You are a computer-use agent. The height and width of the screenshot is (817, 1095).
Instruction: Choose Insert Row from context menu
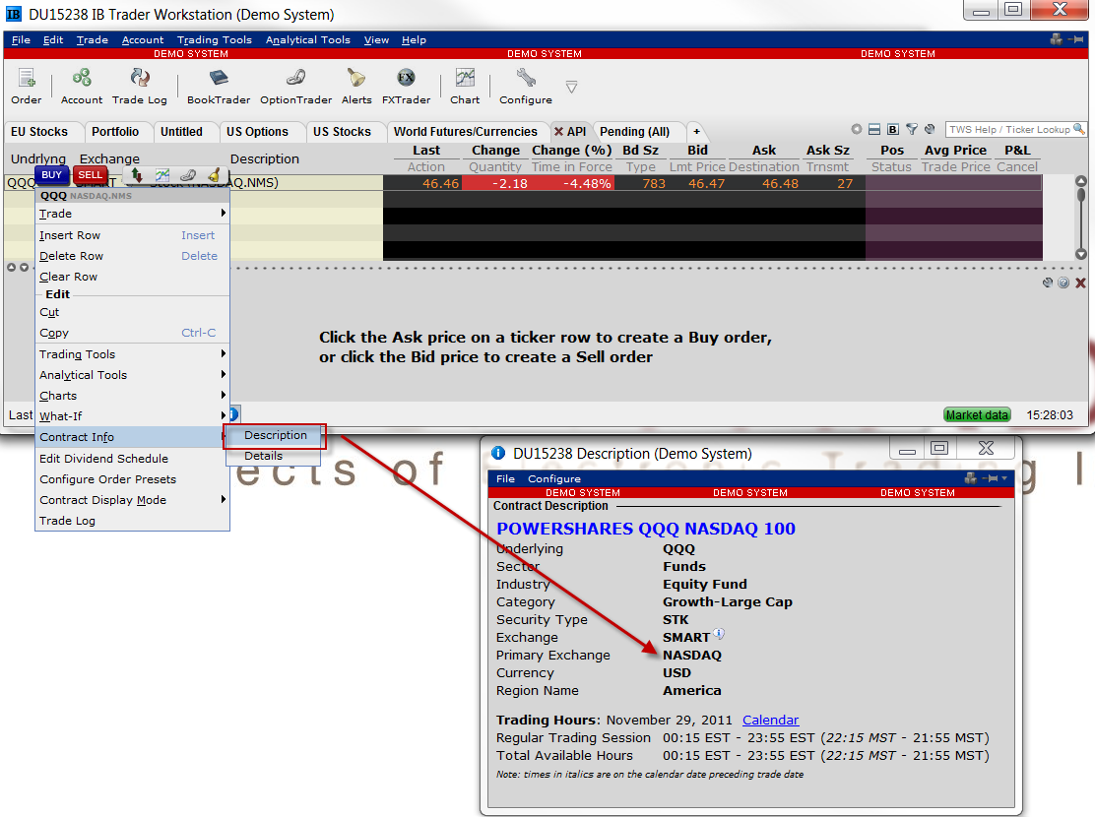coord(132,235)
